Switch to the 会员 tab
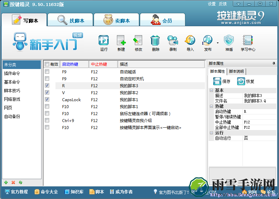This screenshot has height=199, width=279. pyautogui.click(x=162, y=20)
